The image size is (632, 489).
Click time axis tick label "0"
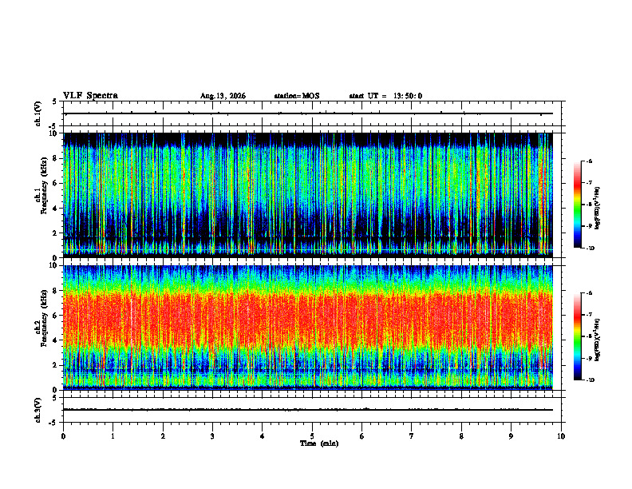63,436
